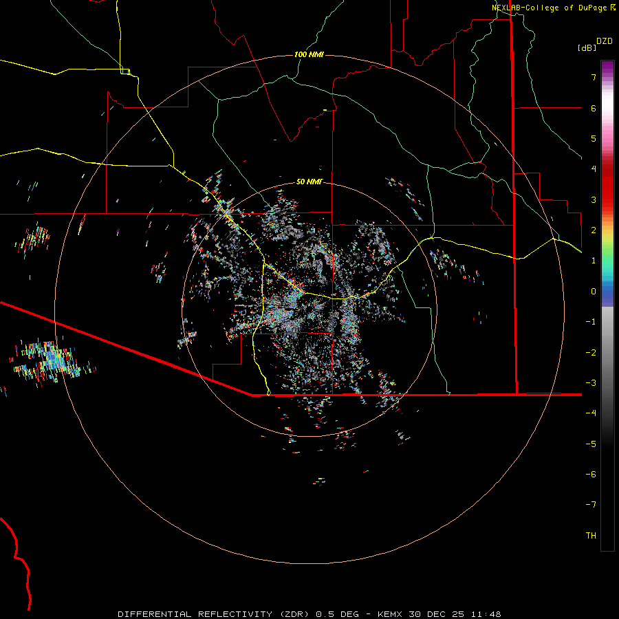Click the 2 dB scale value
This screenshot has width=619, height=619.
coord(594,230)
